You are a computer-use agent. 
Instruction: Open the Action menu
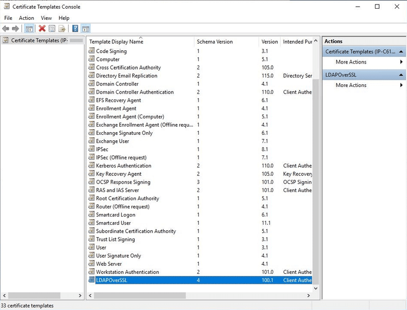click(x=26, y=18)
